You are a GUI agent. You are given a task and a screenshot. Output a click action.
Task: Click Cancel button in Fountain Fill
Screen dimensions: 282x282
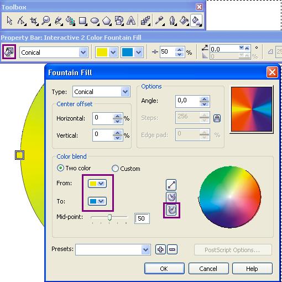[208, 269]
